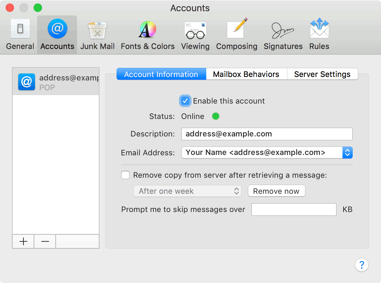Select the address@example POP account
The width and height of the screenshot is (381, 283).
click(56, 81)
